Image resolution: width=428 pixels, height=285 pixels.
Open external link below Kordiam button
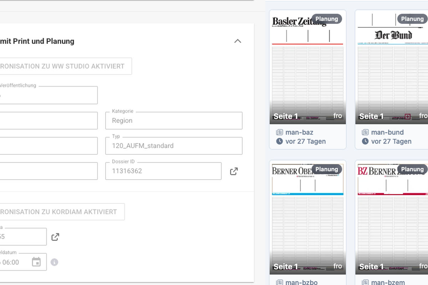pos(55,237)
